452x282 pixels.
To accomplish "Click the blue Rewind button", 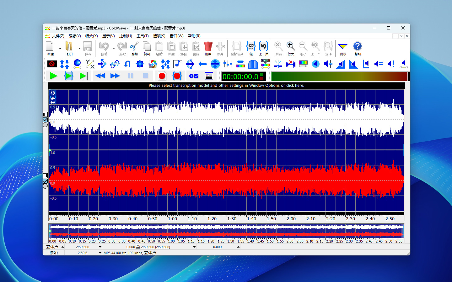I will click(100, 76).
